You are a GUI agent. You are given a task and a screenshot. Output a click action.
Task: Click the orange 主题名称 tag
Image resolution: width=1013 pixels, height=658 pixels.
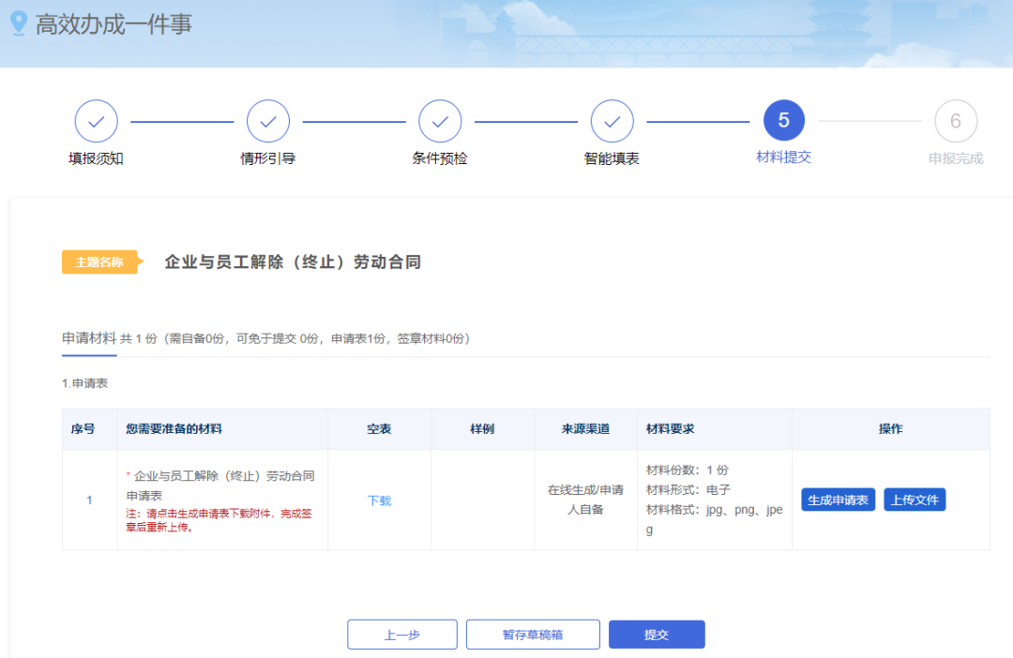tap(99, 262)
